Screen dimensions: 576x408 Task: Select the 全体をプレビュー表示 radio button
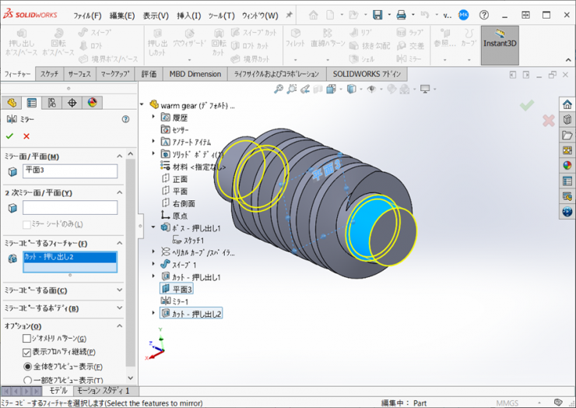(27, 366)
